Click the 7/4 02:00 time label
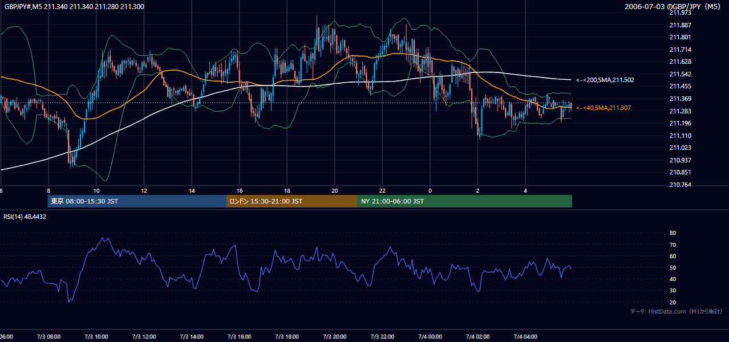Screen dimensions: 729x342 pyautogui.click(x=477, y=337)
